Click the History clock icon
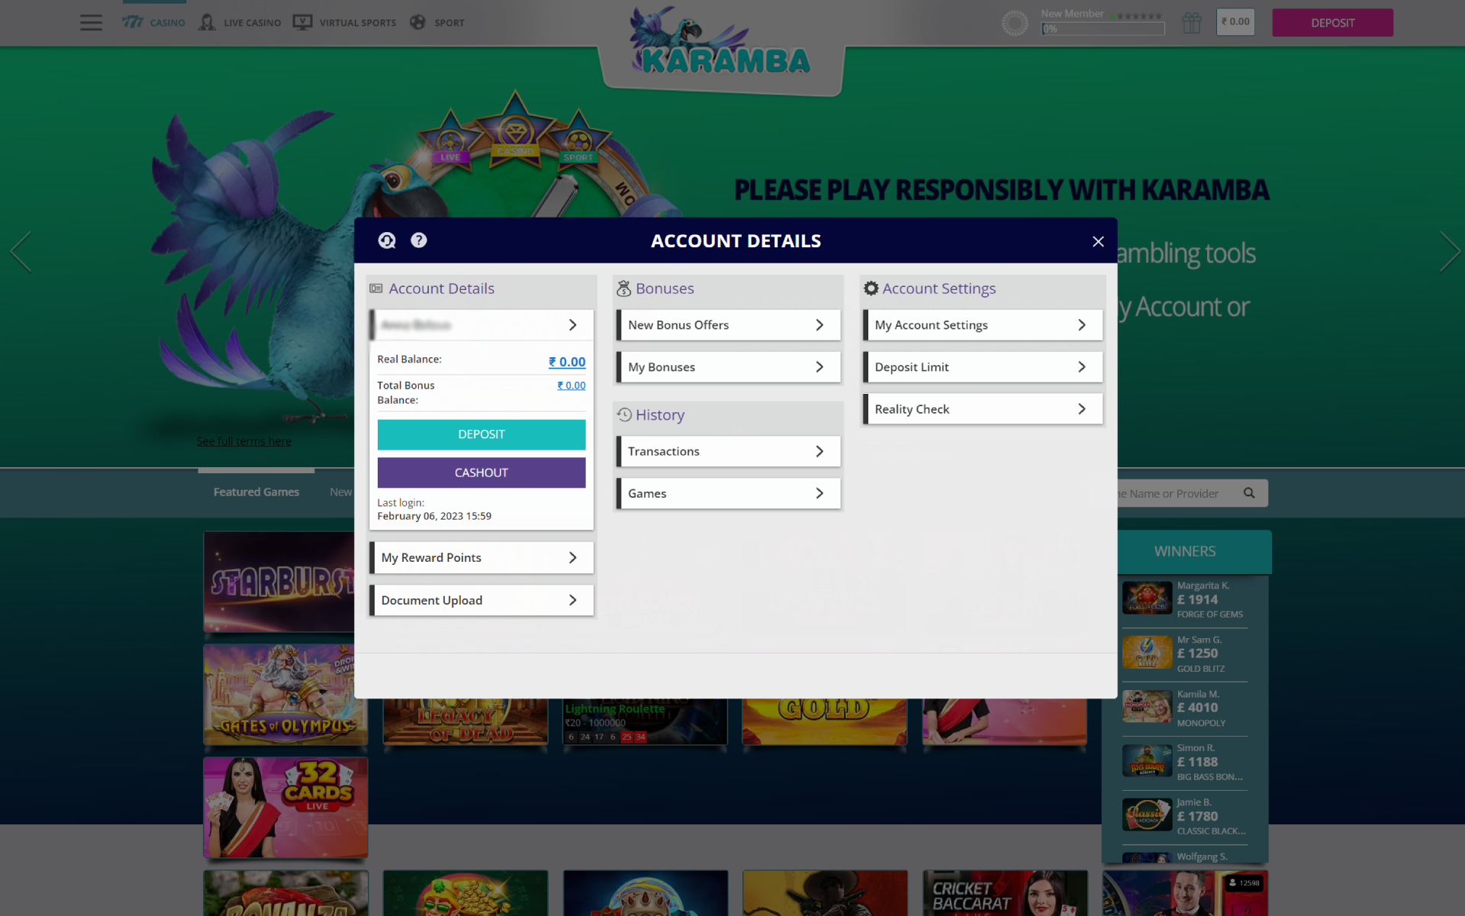Screen dimensions: 1465x916 click(x=624, y=414)
